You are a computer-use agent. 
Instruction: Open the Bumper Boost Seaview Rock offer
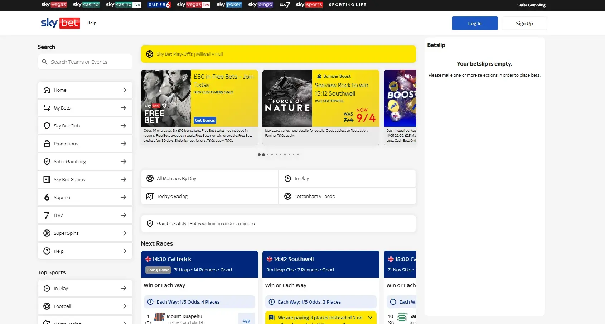click(x=346, y=98)
